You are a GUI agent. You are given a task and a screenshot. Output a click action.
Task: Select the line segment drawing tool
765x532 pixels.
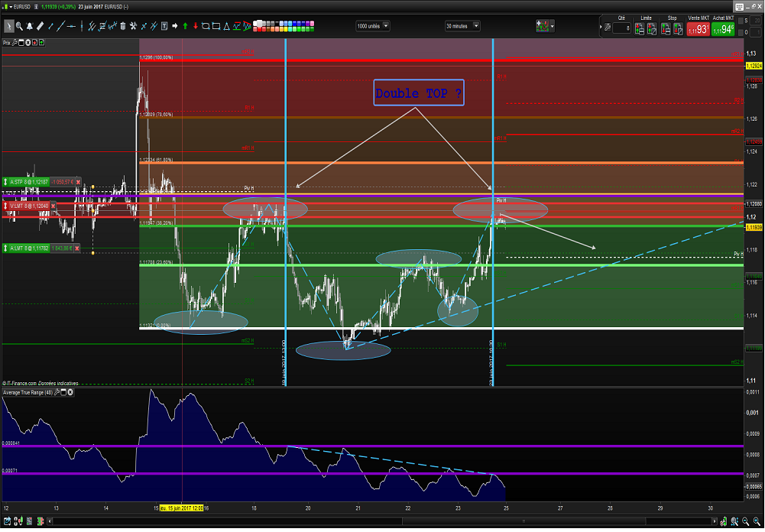50,26
